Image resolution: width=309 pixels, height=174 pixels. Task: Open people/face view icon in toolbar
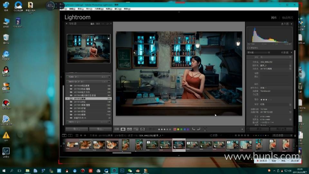pos(143,129)
